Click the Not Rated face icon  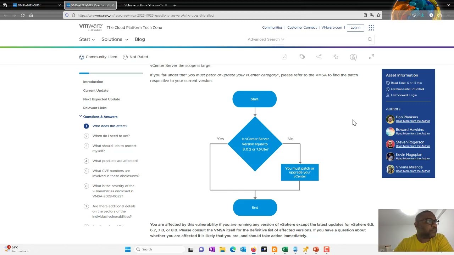(125, 57)
